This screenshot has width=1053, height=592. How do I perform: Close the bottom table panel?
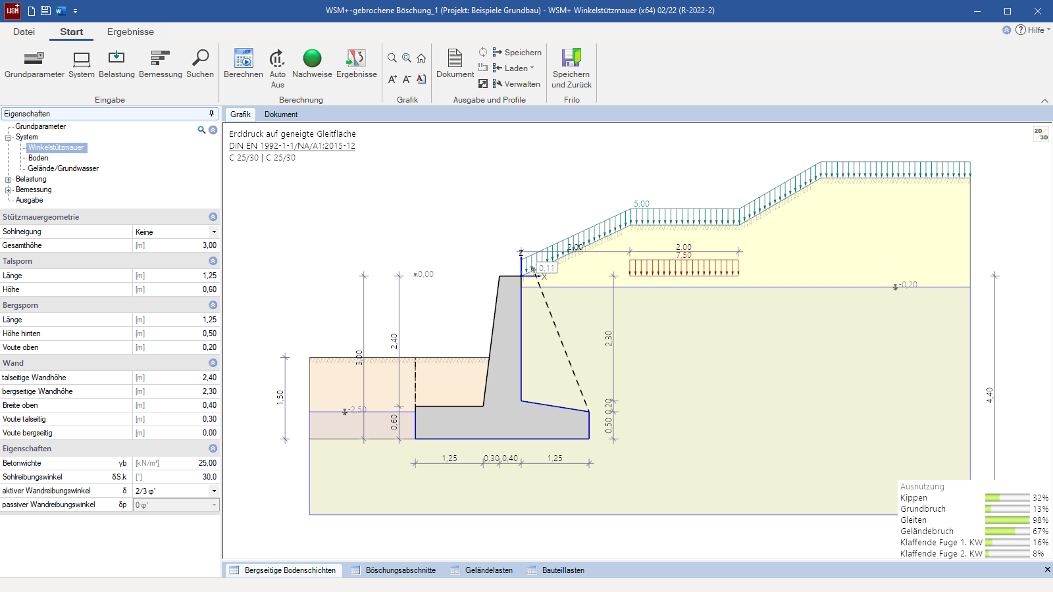tap(1047, 570)
